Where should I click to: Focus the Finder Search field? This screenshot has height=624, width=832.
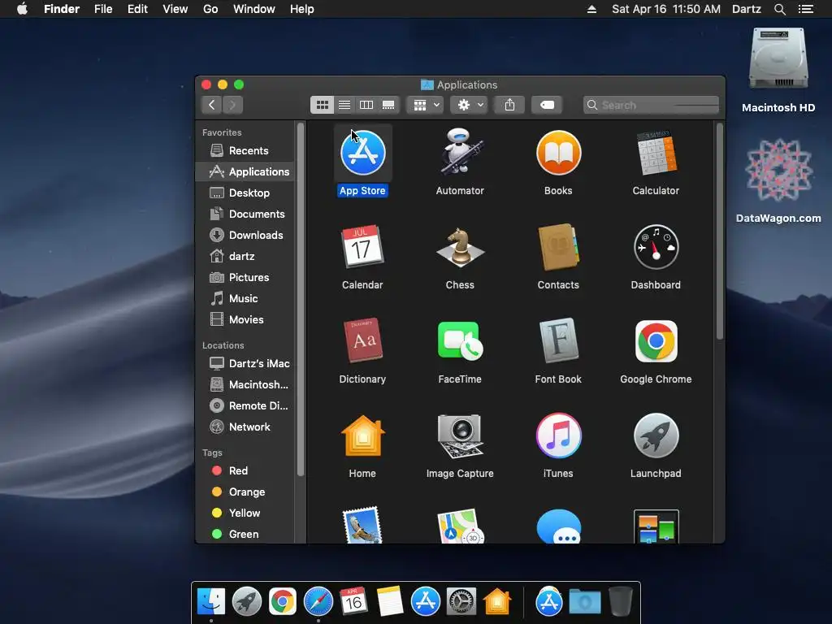651,105
